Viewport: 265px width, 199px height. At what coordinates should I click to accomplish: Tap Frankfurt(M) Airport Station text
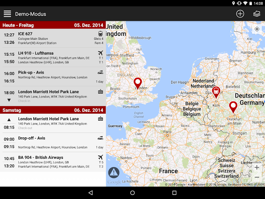pos(37,43)
